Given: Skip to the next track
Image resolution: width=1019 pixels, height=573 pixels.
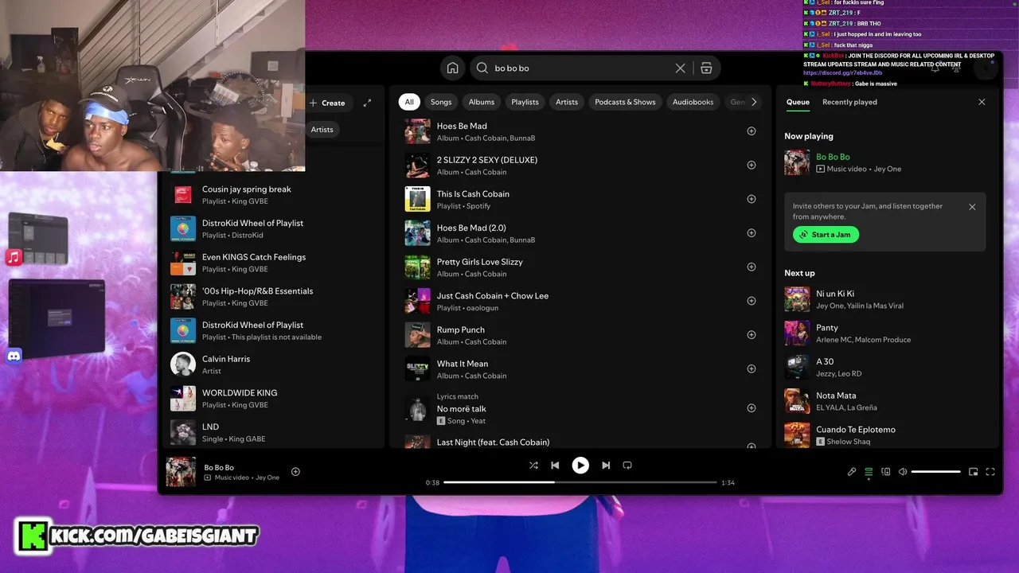Looking at the screenshot, I should click(606, 466).
